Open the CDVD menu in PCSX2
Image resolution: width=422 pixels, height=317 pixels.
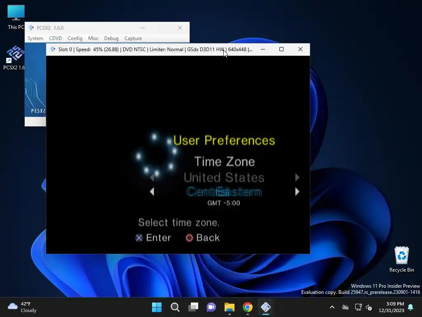coord(56,38)
